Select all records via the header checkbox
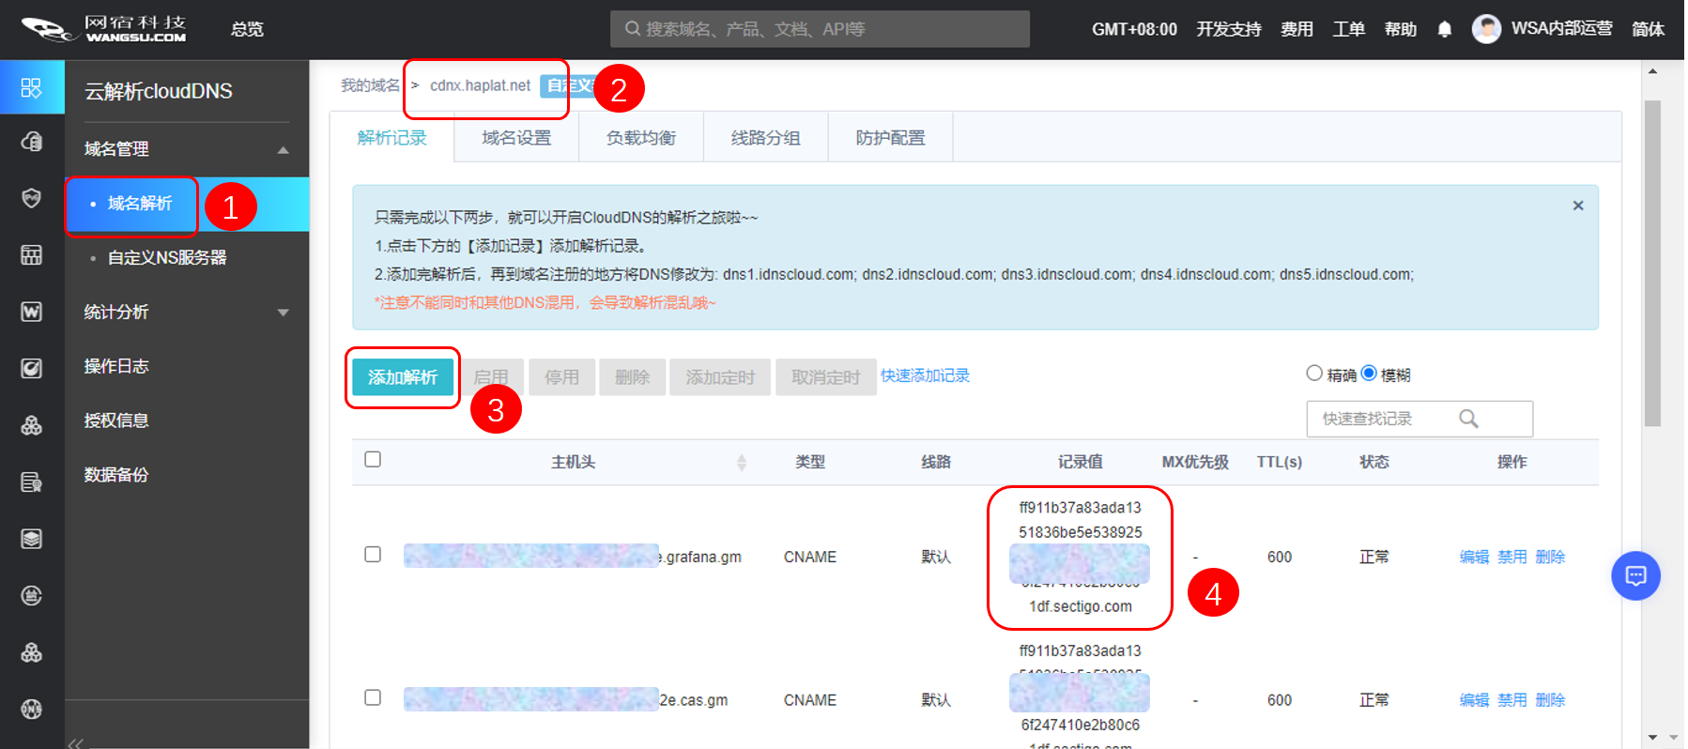Image resolution: width=1688 pixels, height=749 pixels. tap(373, 459)
